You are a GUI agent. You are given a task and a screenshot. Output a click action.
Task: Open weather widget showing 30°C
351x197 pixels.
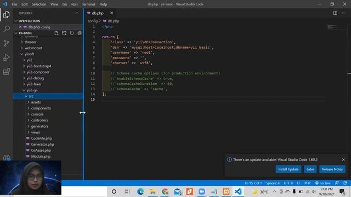pos(260,192)
